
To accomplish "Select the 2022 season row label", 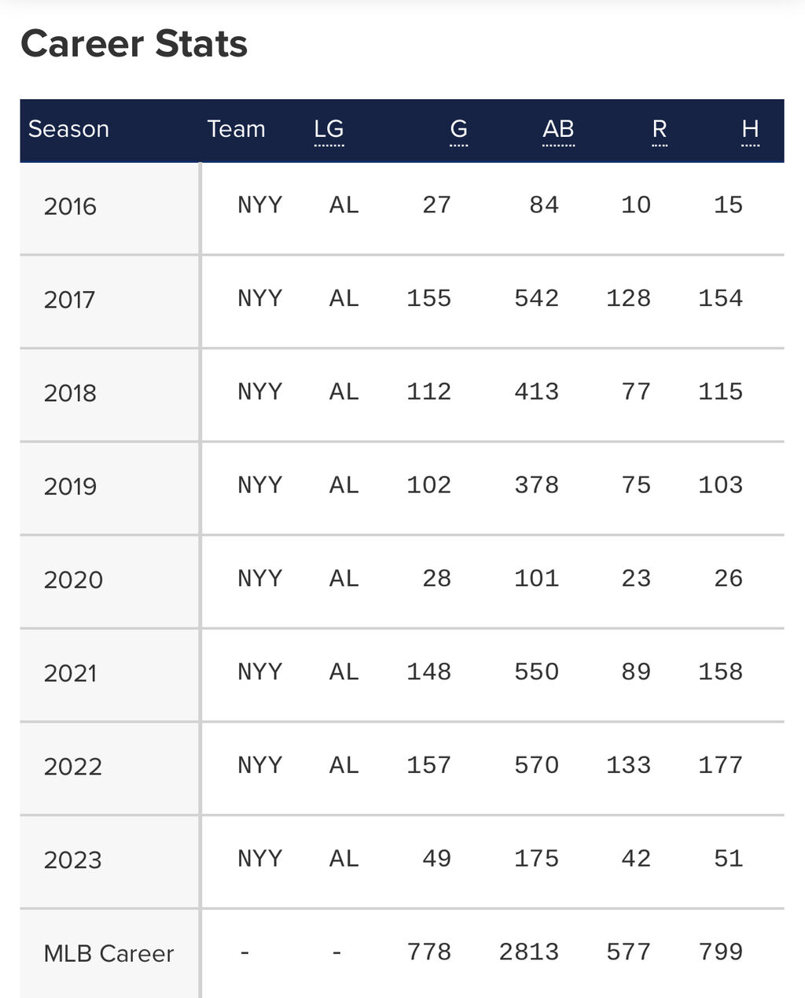I will (72, 767).
